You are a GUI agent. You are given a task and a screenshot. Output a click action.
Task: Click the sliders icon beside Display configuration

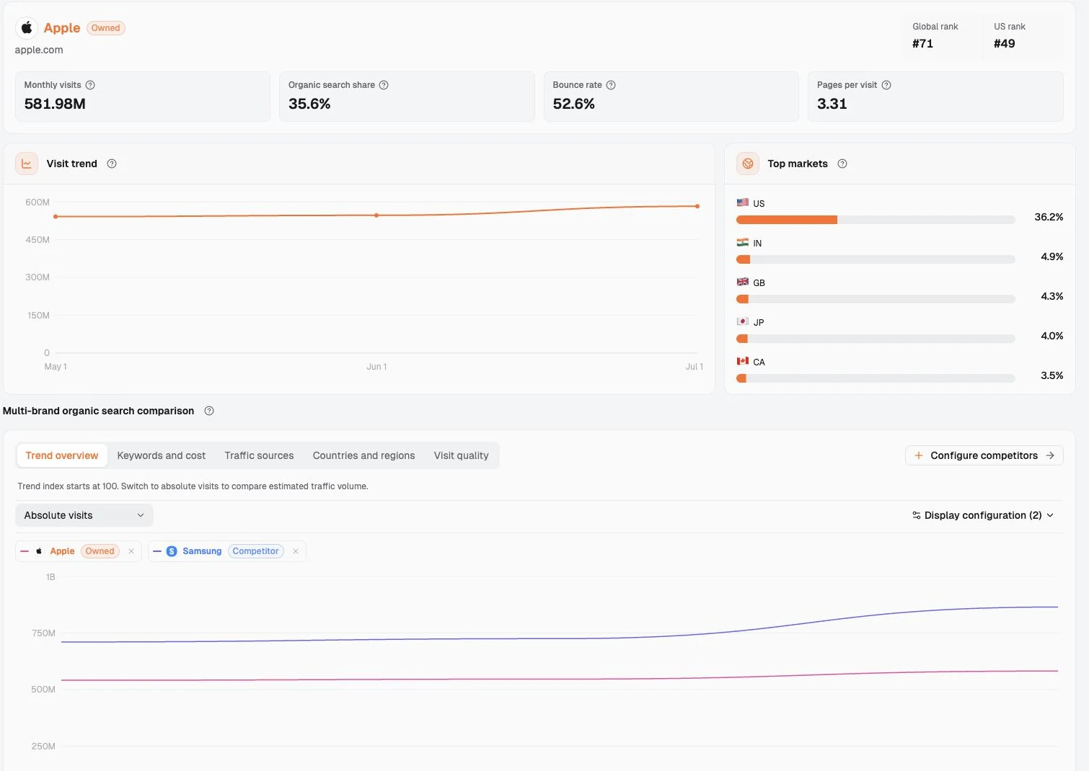pyautogui.click(x=917, y=515)
